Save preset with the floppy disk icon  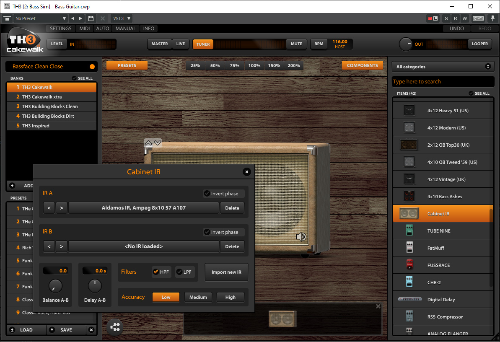(x=91, y=18)
